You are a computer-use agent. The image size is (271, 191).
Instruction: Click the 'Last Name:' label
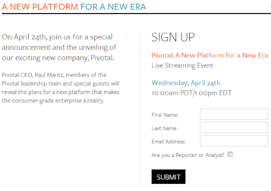tap(165, 128)
